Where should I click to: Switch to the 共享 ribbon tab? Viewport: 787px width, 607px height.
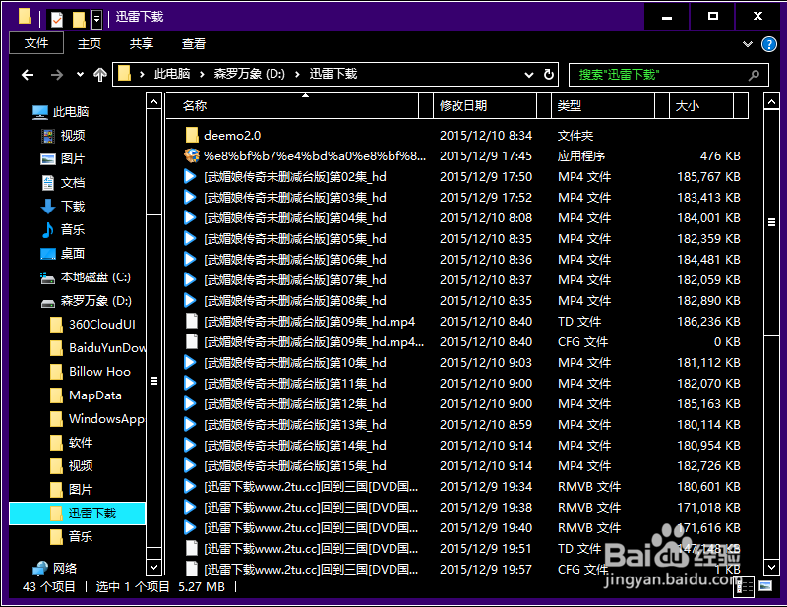pyautogui.click(x=141, y=43)
